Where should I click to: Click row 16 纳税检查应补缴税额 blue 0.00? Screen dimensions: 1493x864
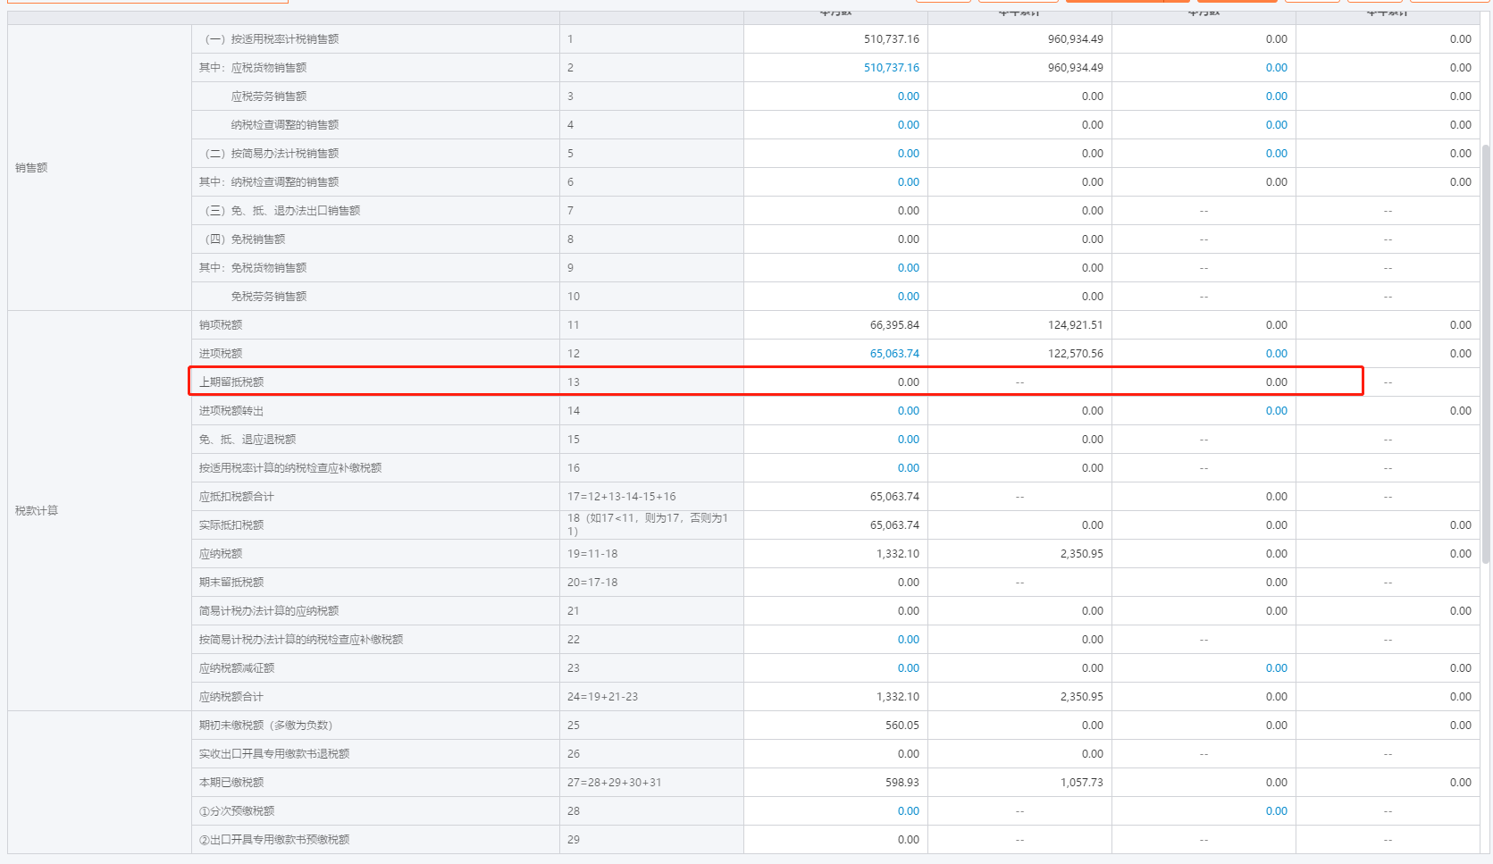[908, 468]
